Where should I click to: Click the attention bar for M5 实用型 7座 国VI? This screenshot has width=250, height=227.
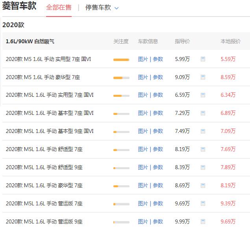click(121, 60)
